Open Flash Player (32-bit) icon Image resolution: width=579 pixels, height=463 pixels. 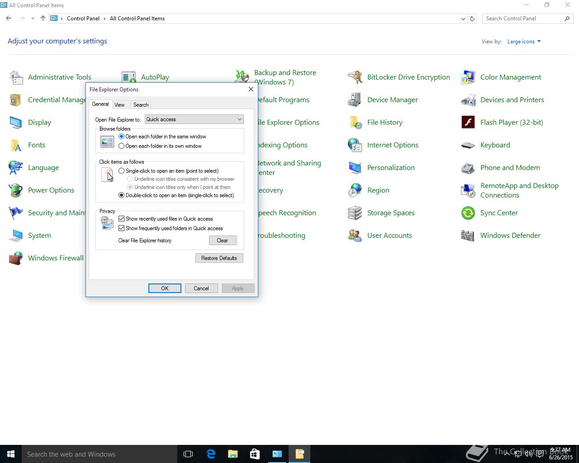(x=468, y=123)
